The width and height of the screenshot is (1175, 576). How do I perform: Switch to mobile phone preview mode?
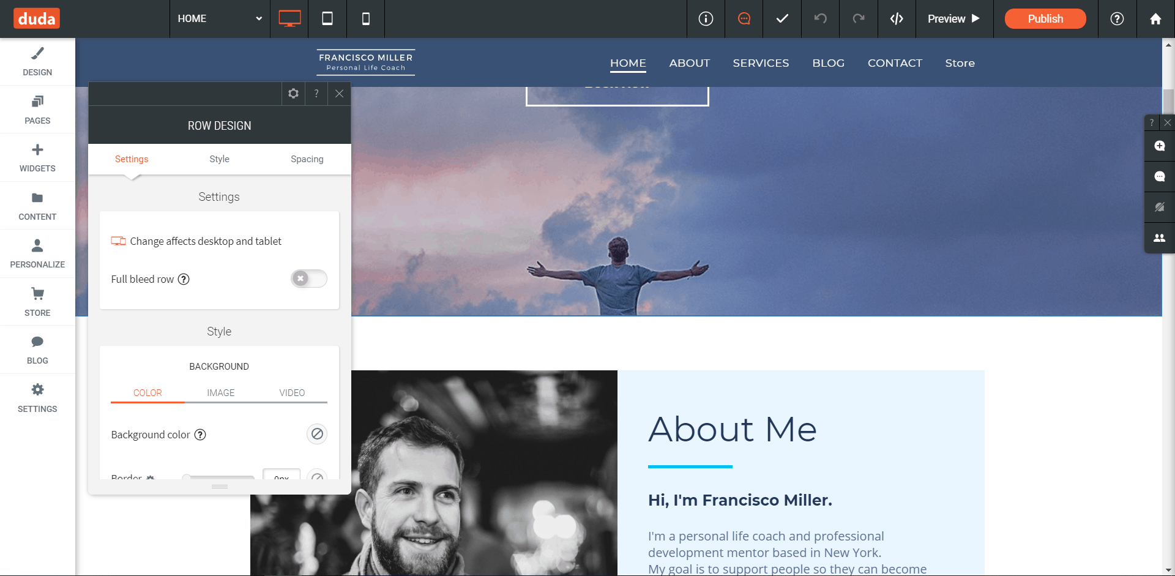pyautogui.click(x=365, y=18)
